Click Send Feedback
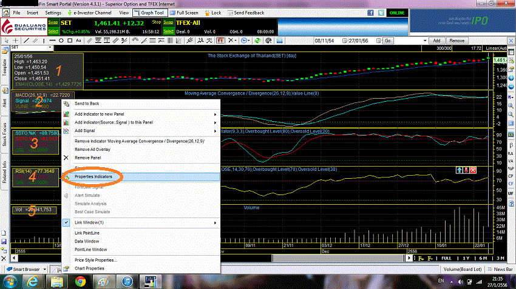The height and width of the screenshot is (289, 516). click(246, 13)
